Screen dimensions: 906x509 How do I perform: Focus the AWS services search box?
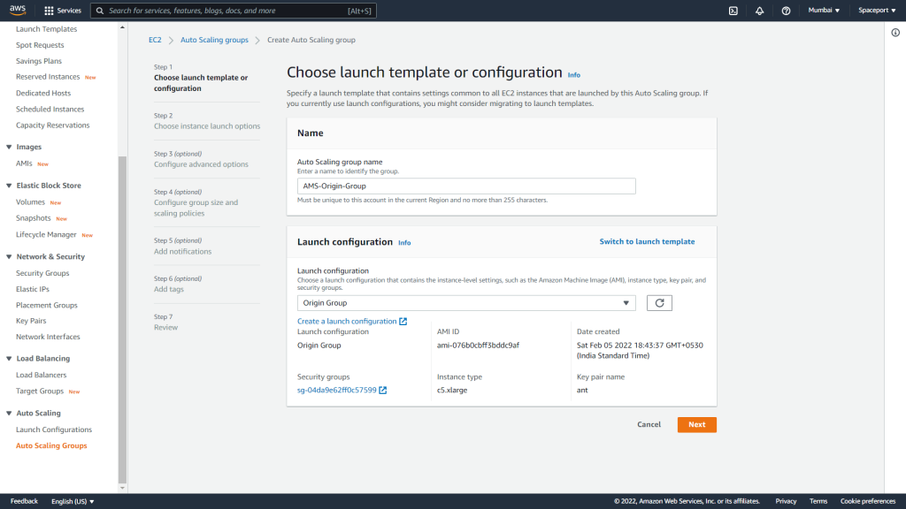tap(234, 11)
